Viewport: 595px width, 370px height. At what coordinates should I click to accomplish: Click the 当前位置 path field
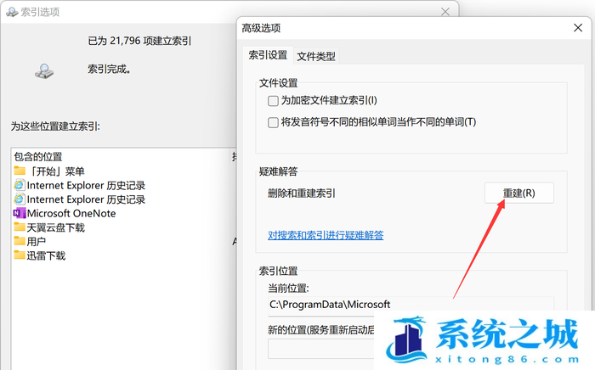click(x=411, y=306)
